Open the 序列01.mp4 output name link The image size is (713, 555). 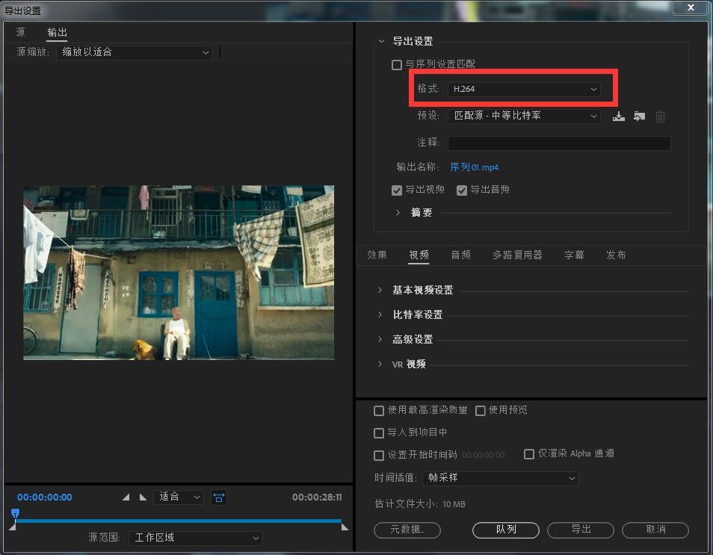point(473,167)
